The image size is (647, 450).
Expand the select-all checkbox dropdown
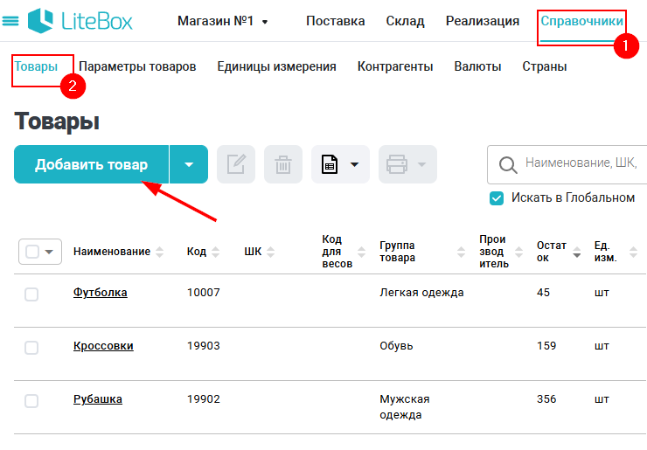(x=49, y=252)
